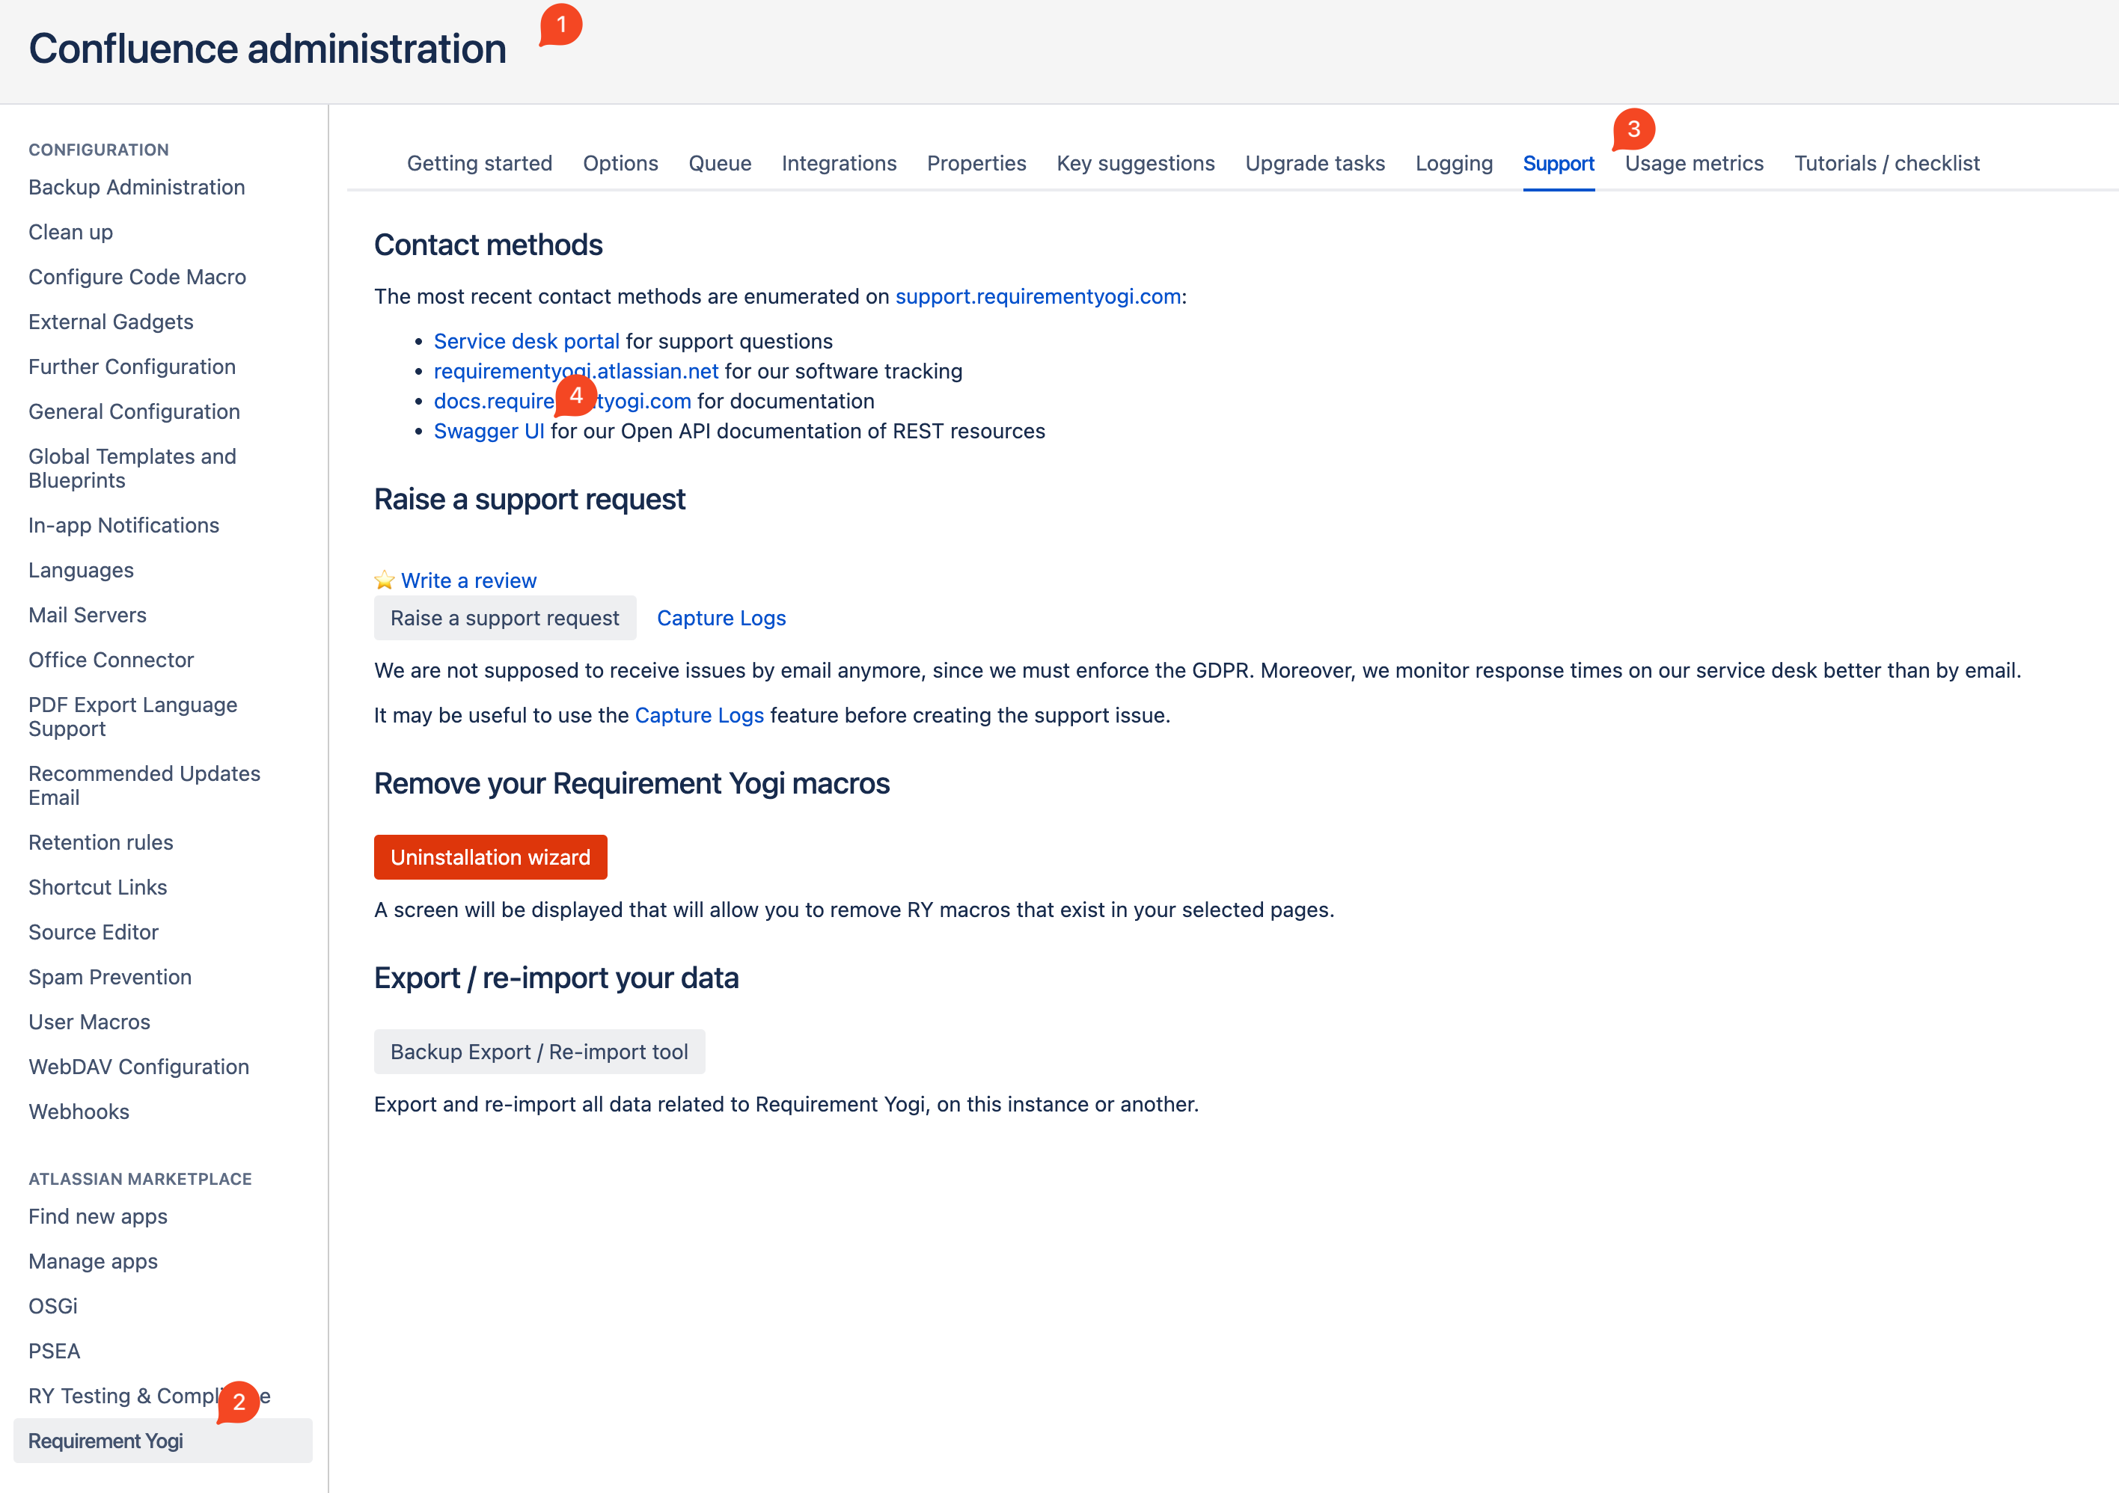The width and height of the screenshot is (2119, 1493).
Task: Open General Configuration in sidebar
Action: [134, 411]
